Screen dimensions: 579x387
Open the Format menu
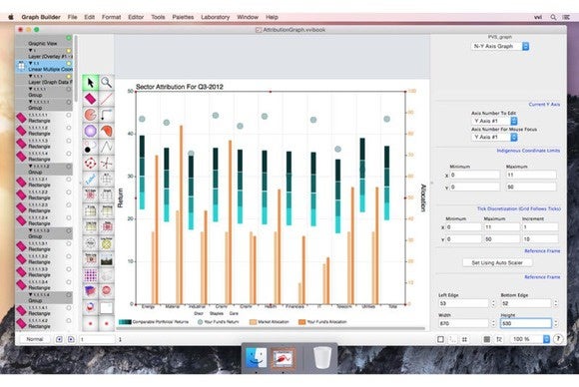[x=111, y=17]
